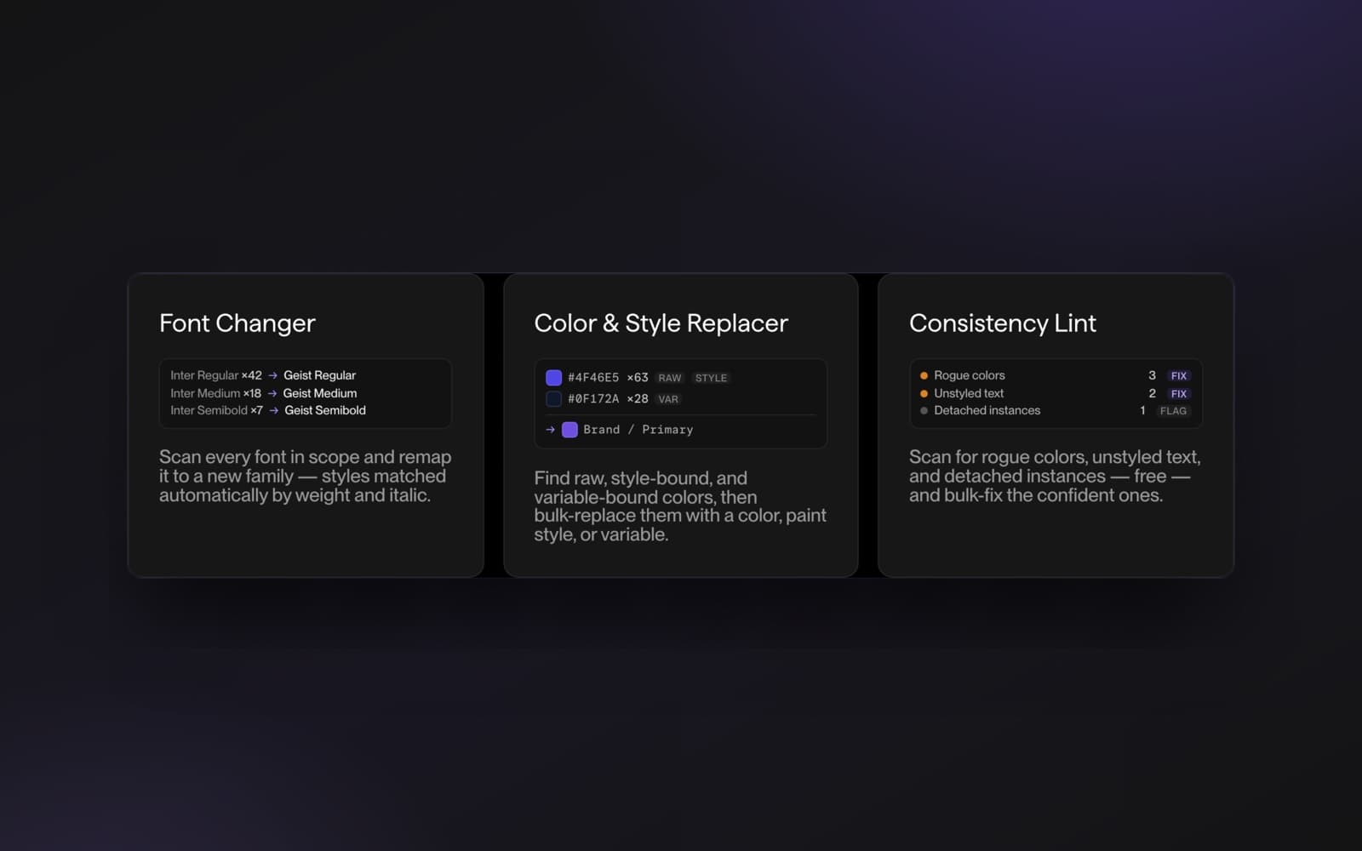Click the #4F46E5 ×63 hex text
Viewport: 1362px width, 851px height.
coord(608,378)
